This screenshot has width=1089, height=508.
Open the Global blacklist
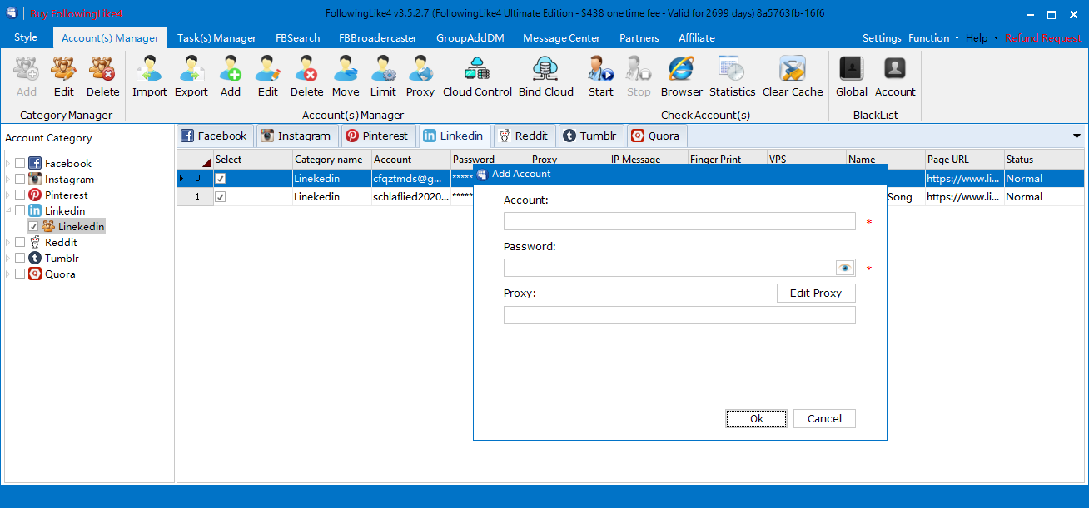tap(852, 76)
